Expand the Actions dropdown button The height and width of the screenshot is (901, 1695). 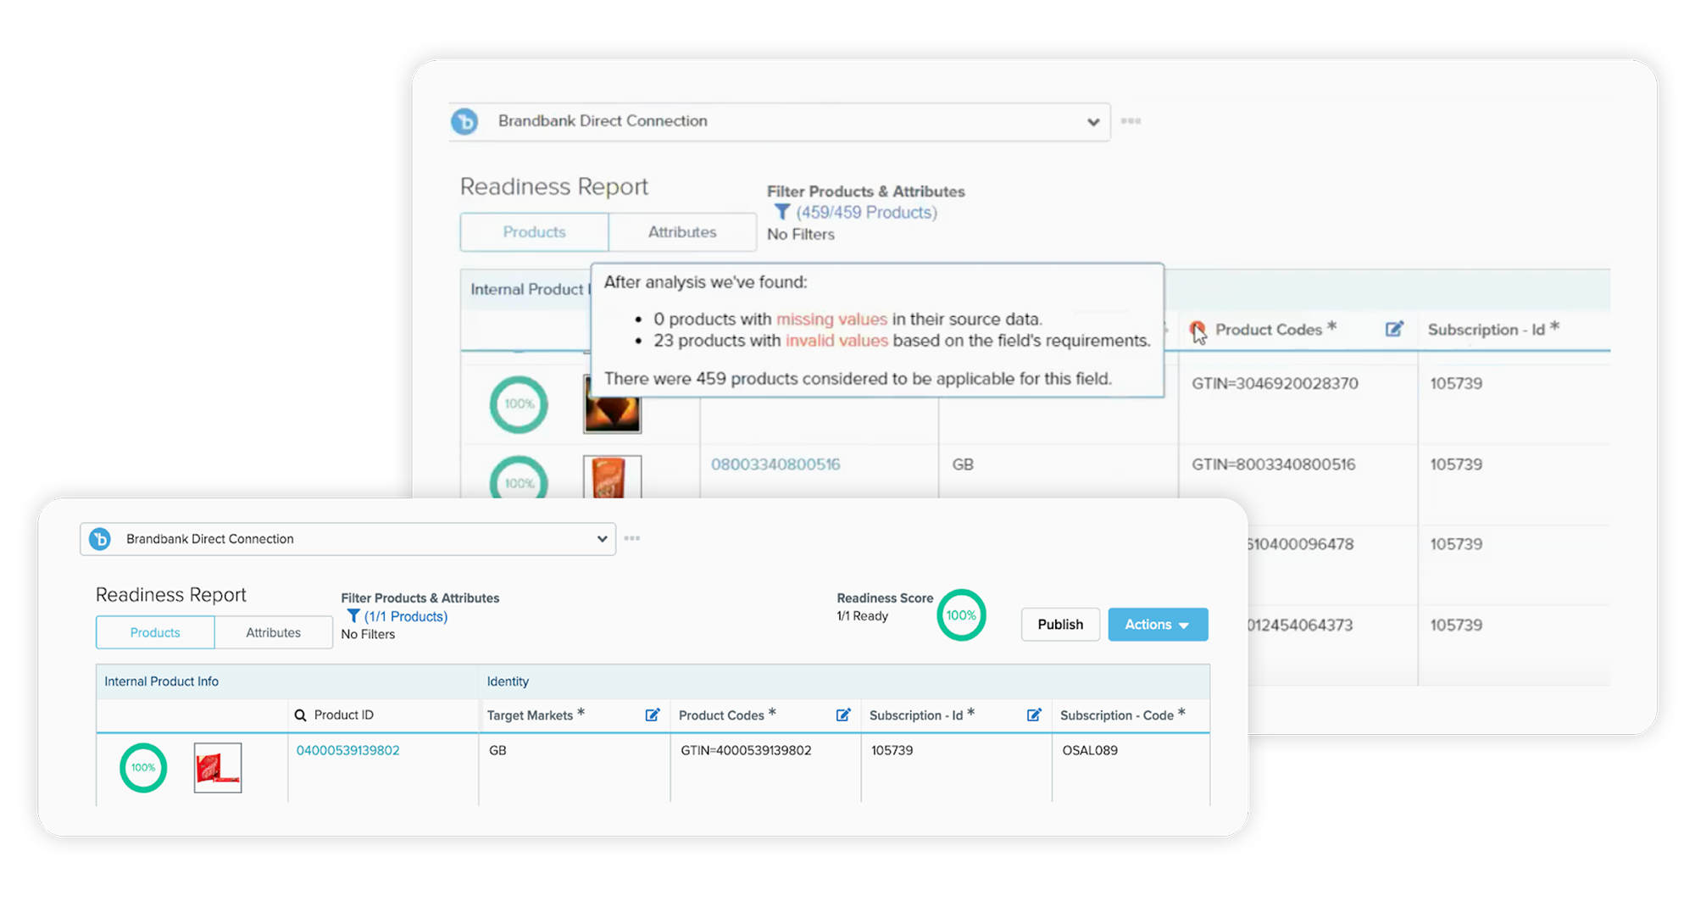click(x=1158, y=625)
